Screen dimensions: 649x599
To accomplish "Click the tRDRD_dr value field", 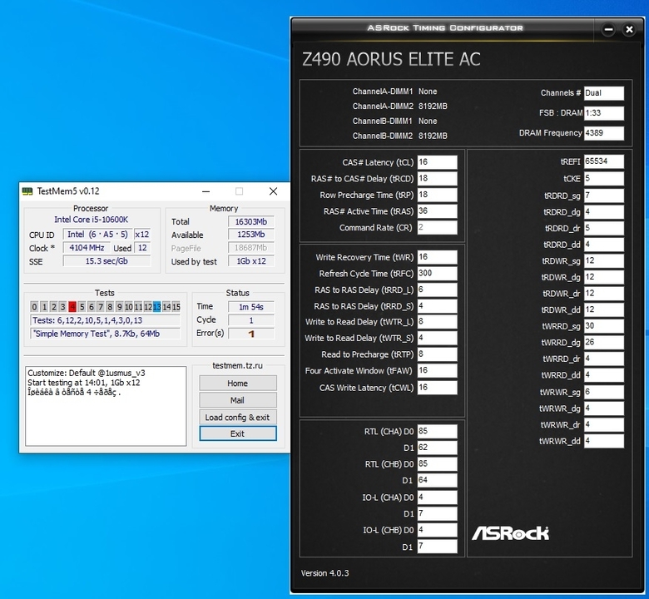I will click(x=604, y=228).
